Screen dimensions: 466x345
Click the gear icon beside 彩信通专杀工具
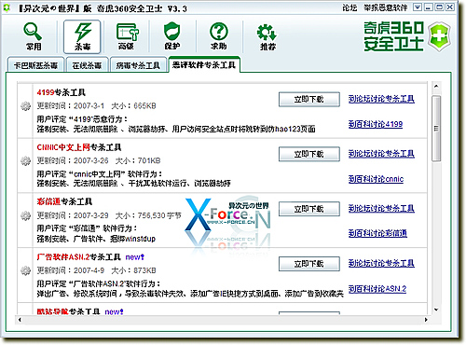pyautogui.click(x=25, y=215)
